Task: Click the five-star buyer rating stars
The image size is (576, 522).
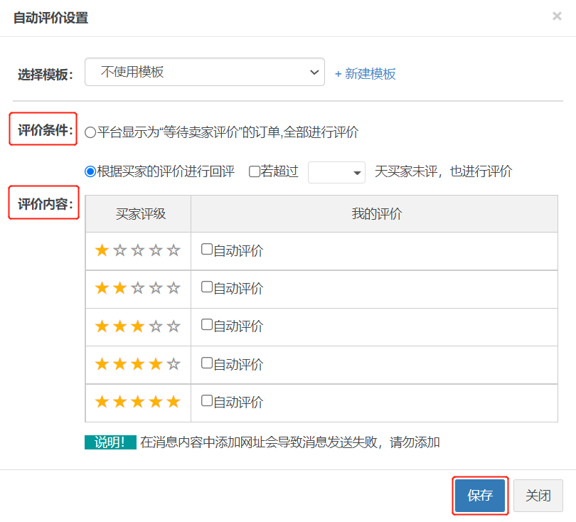Action: (138, 402)
